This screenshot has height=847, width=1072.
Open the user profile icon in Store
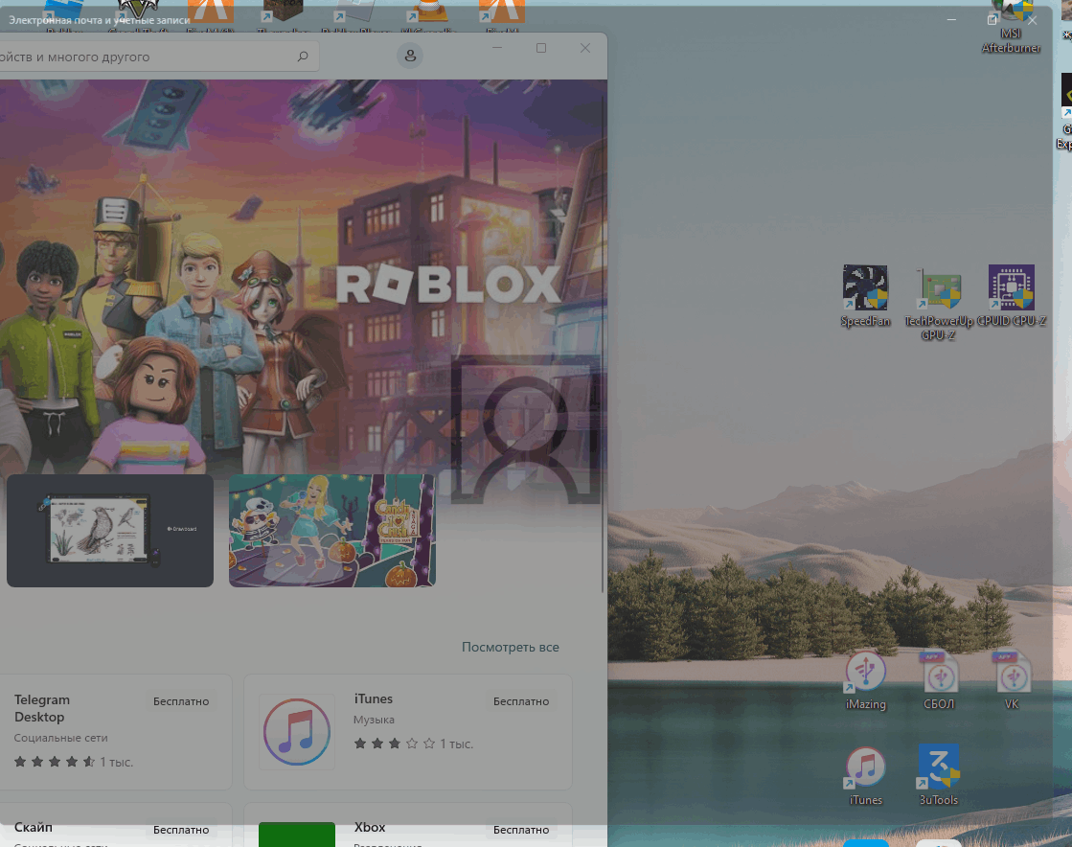[410, 57]
